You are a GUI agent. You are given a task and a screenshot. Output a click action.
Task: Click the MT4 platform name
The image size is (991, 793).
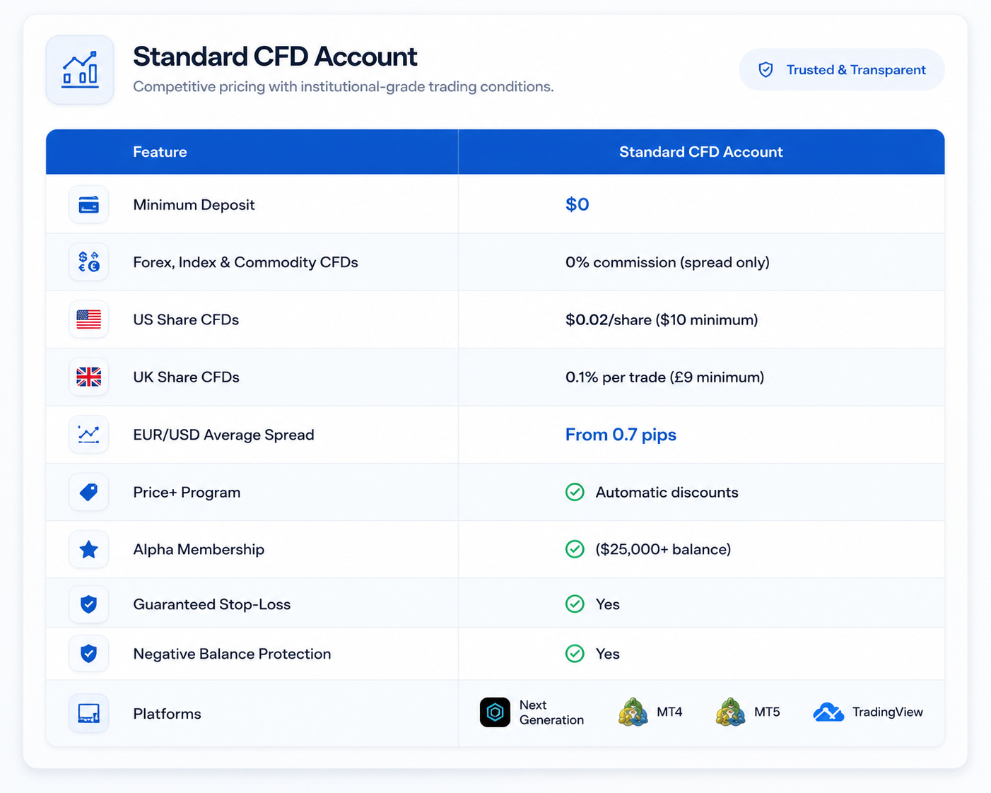click(x=669, y=712)
